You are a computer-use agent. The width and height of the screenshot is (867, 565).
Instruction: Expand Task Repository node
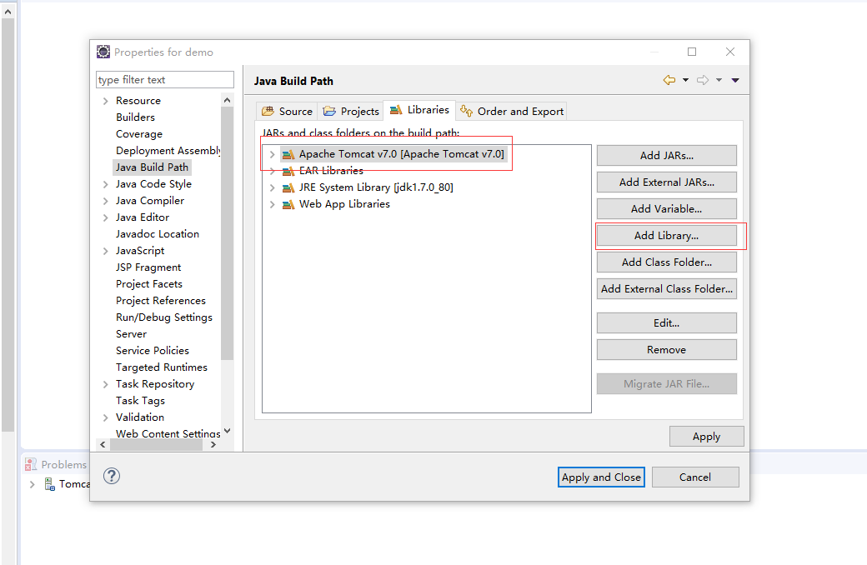pyautogui.click(x=105, y=384)
